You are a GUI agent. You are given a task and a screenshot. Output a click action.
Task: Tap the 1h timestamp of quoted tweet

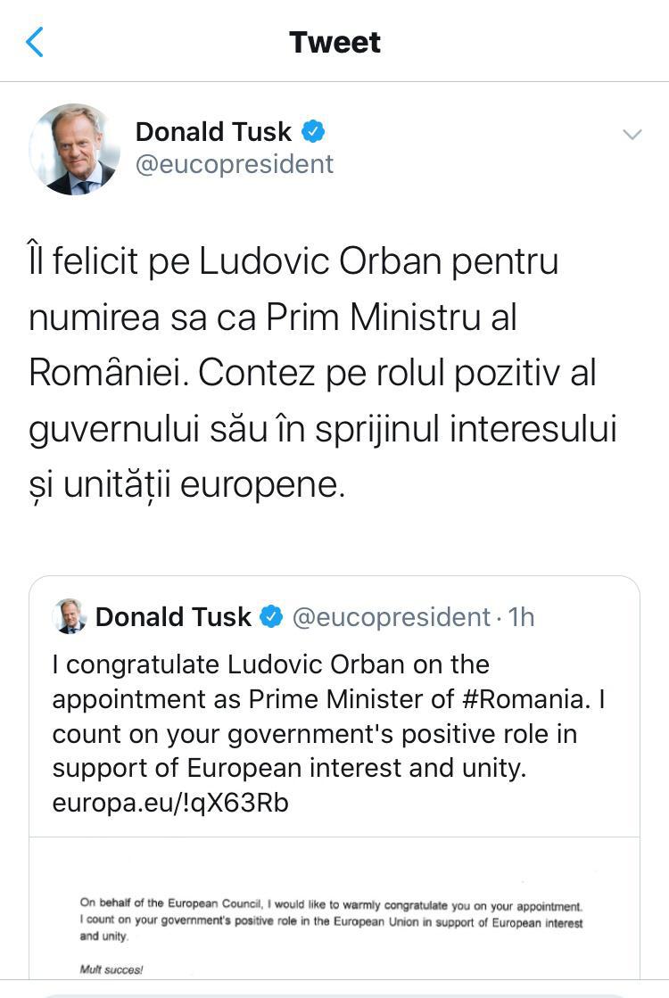(x=521, y=617)
